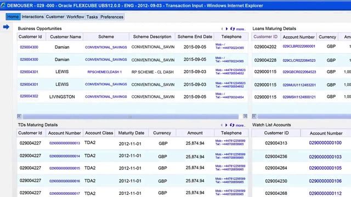The image size is (351, 197).
Task: Click Account Number header in Watch List Accounts
Action: [x=326, y=134]
